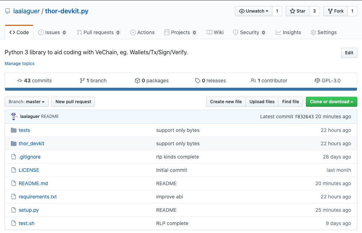Open the tests folder link
Image resolution: width=362 pixels, height=233 pixels.
tap(24, 130)
